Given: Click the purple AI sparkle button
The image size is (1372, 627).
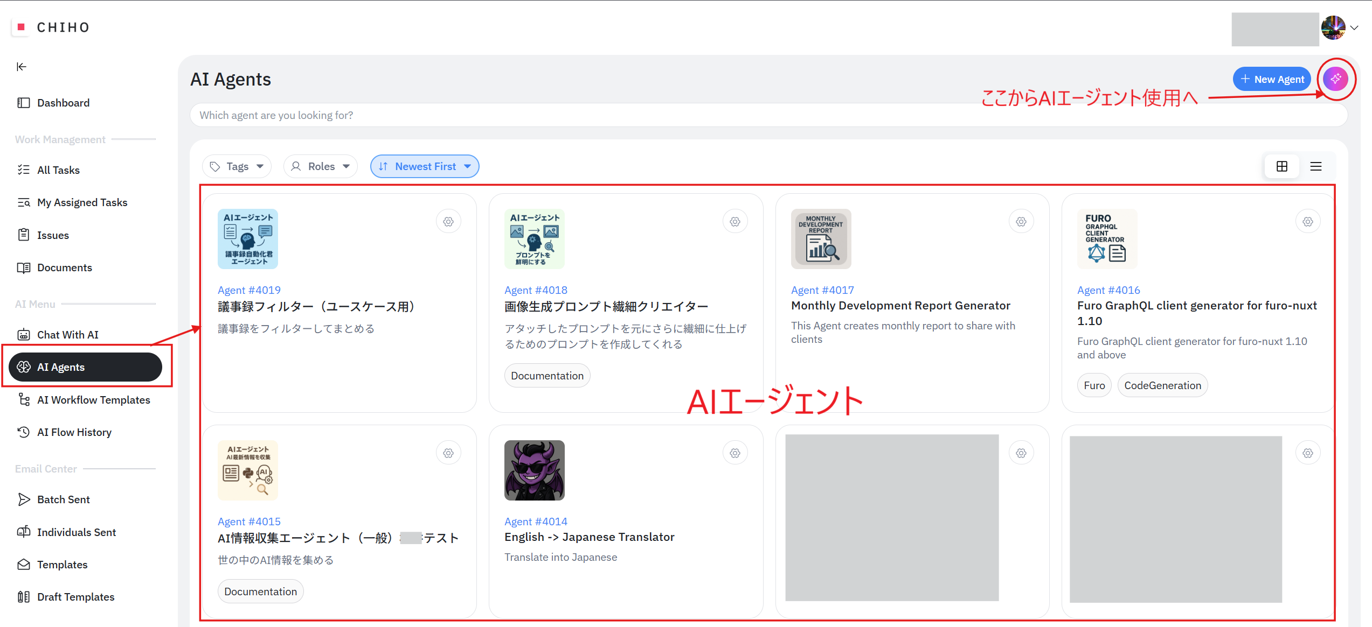Looking at the screenshot, I should (x=1335, y=79).
